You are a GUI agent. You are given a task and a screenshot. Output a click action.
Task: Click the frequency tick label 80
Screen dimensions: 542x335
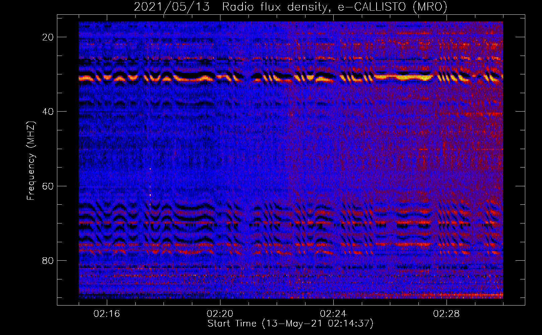click(x=48, y=261)
